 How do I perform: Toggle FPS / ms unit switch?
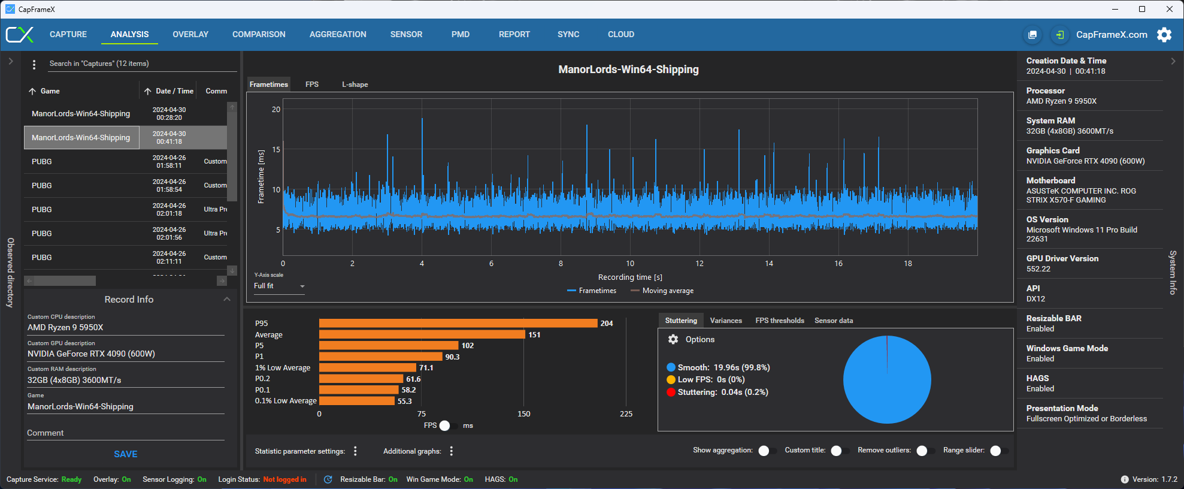449,425
